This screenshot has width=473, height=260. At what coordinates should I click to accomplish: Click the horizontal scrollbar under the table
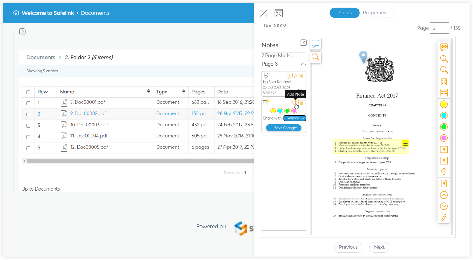coord(140,161)
